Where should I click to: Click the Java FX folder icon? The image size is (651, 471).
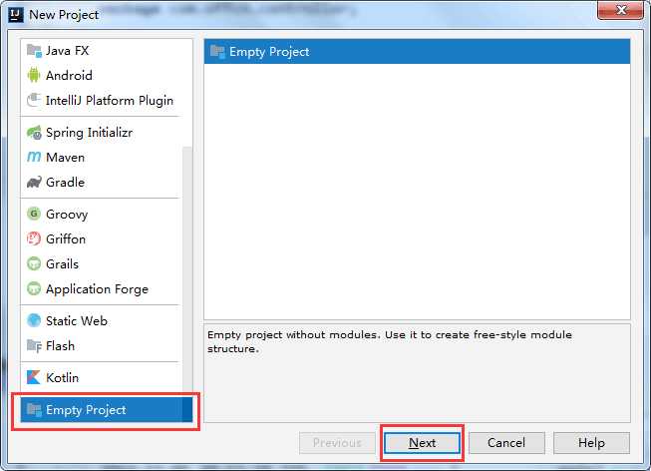coord(34,51)
